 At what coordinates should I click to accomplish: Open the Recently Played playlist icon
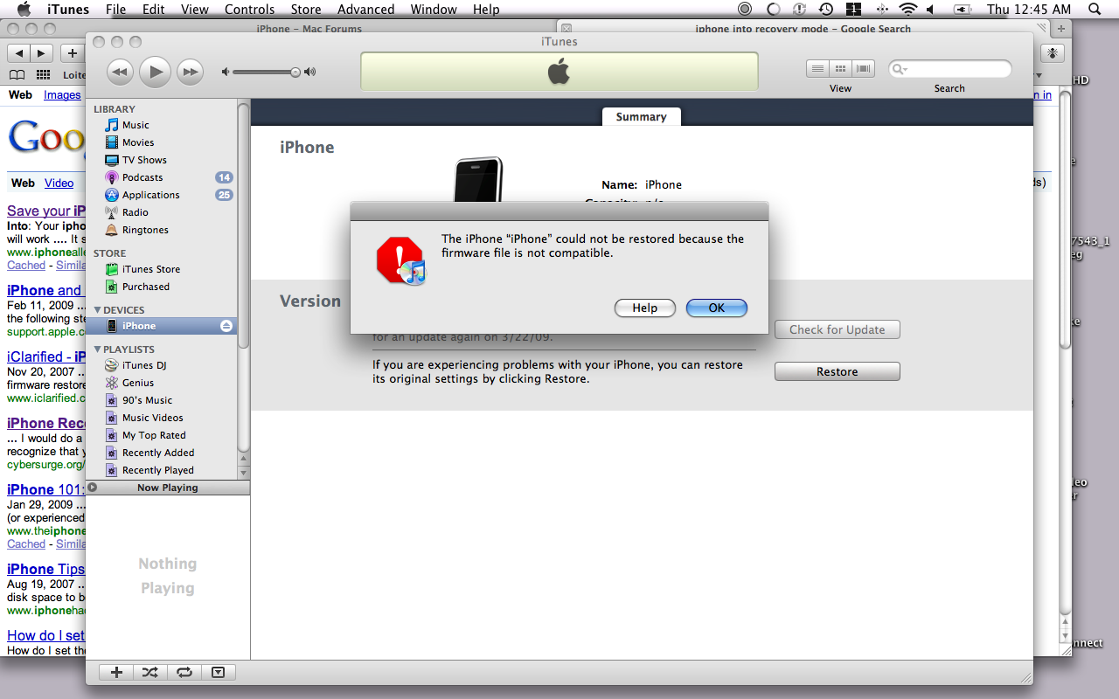click(112, 470)
